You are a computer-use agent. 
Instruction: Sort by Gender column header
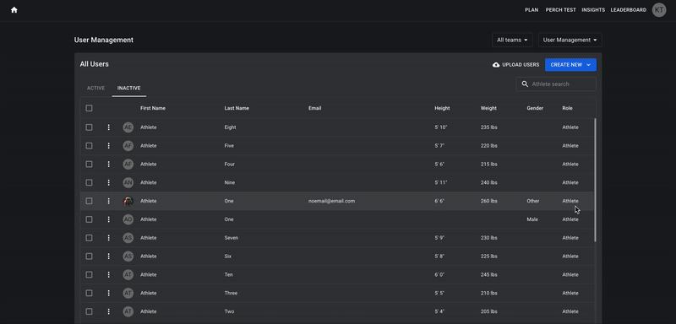pos(535,109)
